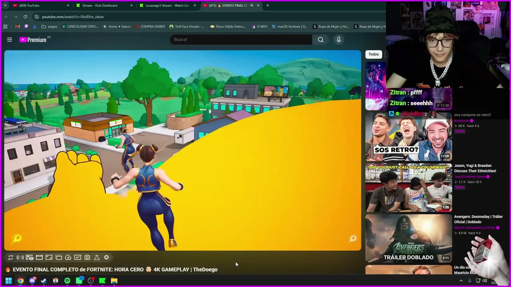Click the dashed-window icon below video

58,258
